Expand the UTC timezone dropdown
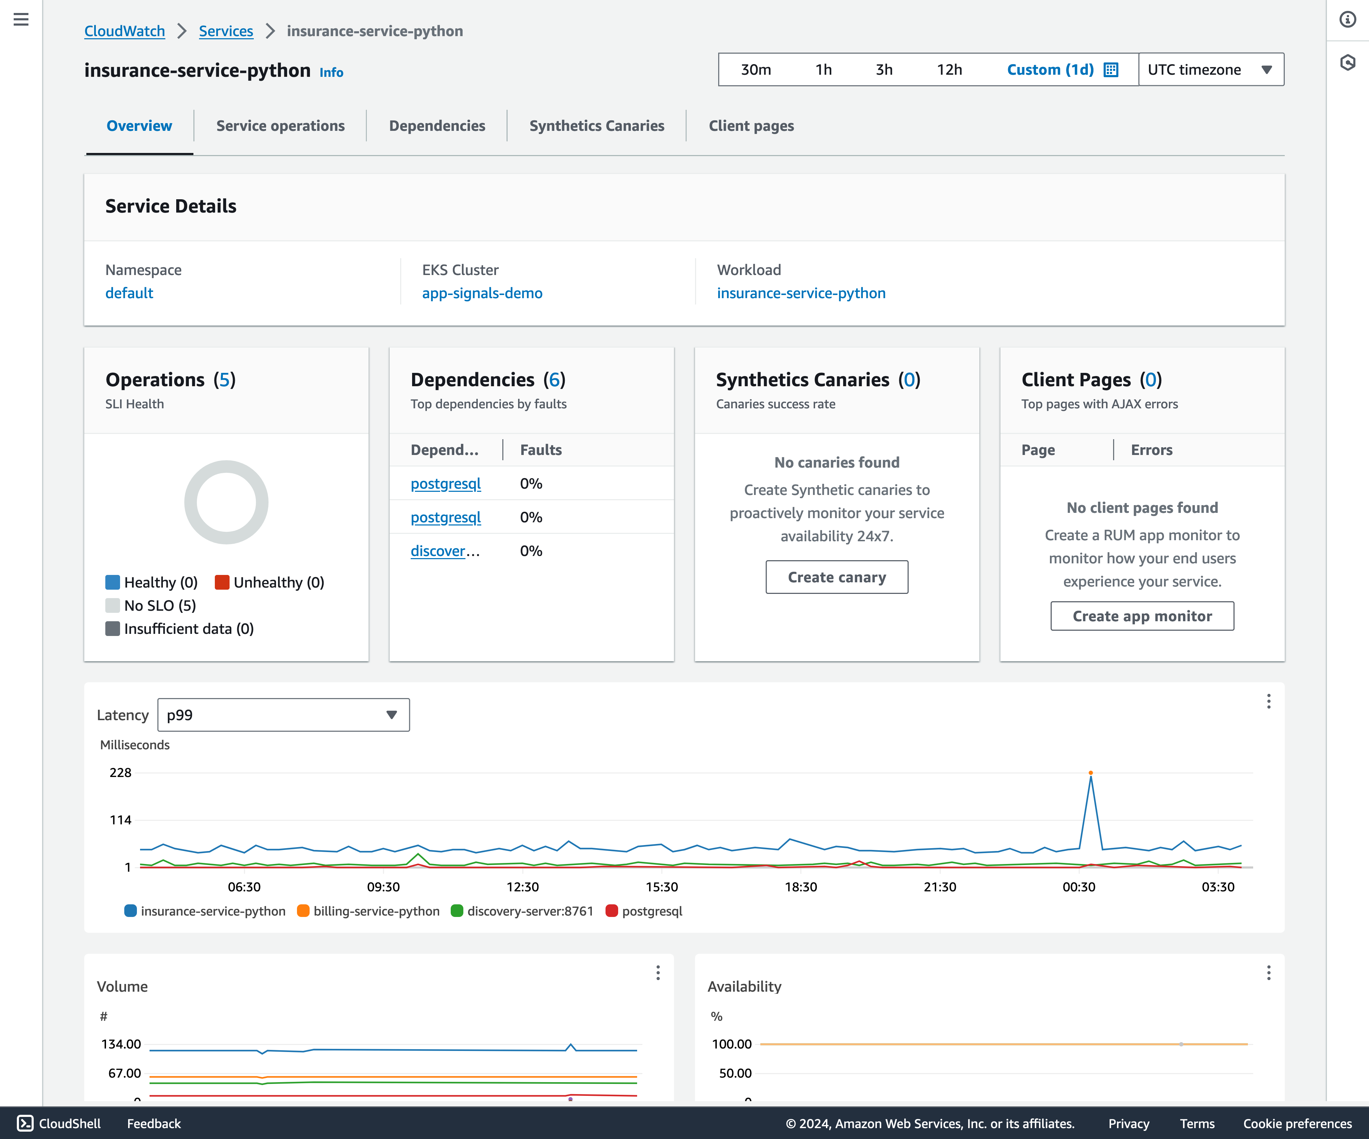Image resolution: width=1369 pixels, height=1139 pixels. click(x=1211, y=70)
